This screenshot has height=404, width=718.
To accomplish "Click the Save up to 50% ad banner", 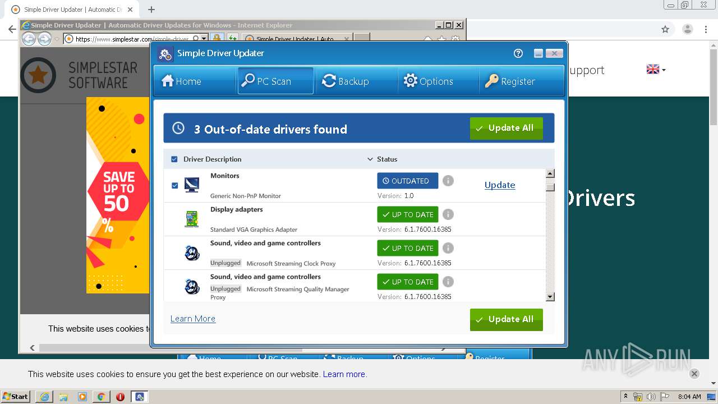I will point(118,195).
